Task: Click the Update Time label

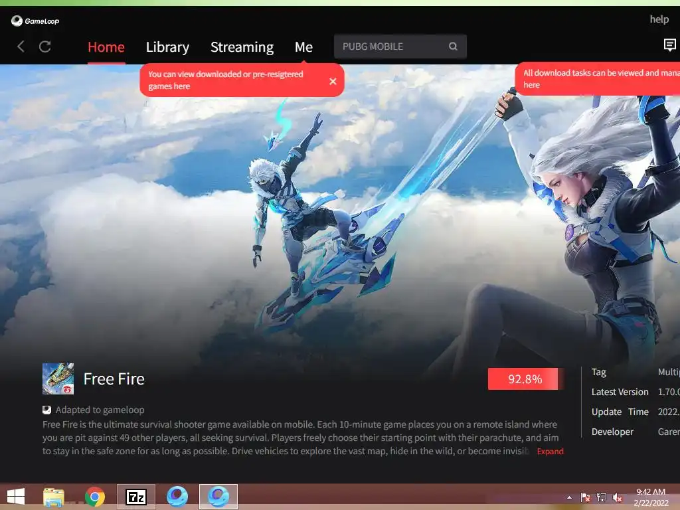Action: pos(620,412)
